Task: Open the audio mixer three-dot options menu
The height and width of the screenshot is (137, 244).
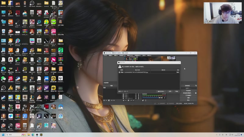Action: [x=146, y=100]
